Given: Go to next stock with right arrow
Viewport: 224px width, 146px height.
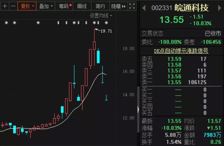Looking at the screenshot, I should tap(220, 8).
